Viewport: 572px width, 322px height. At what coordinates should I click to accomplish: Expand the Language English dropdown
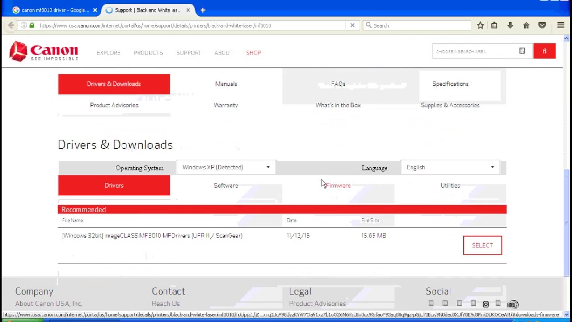[450, 167]
